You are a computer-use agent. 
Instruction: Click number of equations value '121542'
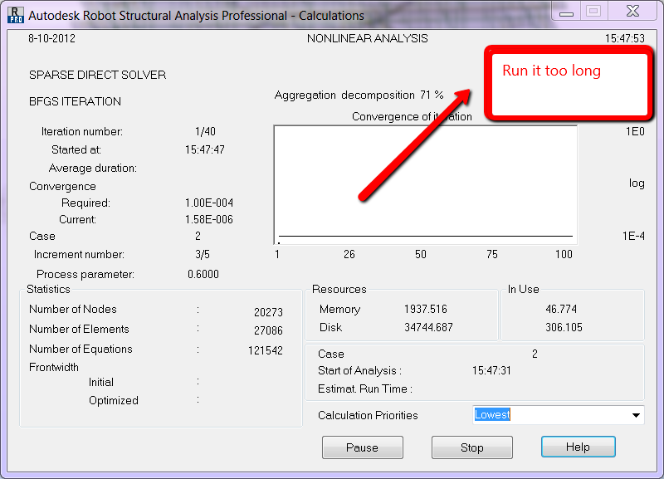[265, 350]
